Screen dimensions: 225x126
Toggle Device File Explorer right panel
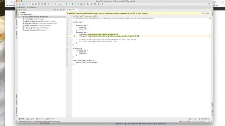[212, 109]
